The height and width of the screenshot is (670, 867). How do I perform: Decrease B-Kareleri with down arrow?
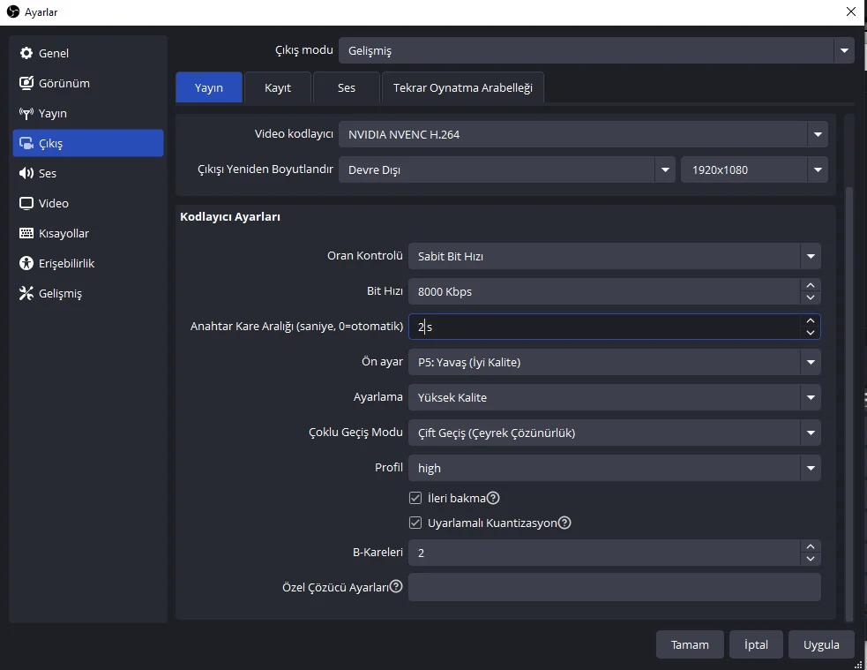(x=810, y=559)
